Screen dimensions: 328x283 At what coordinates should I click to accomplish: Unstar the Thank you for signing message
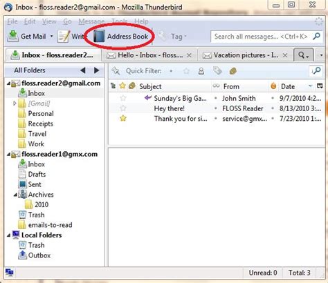123,118
